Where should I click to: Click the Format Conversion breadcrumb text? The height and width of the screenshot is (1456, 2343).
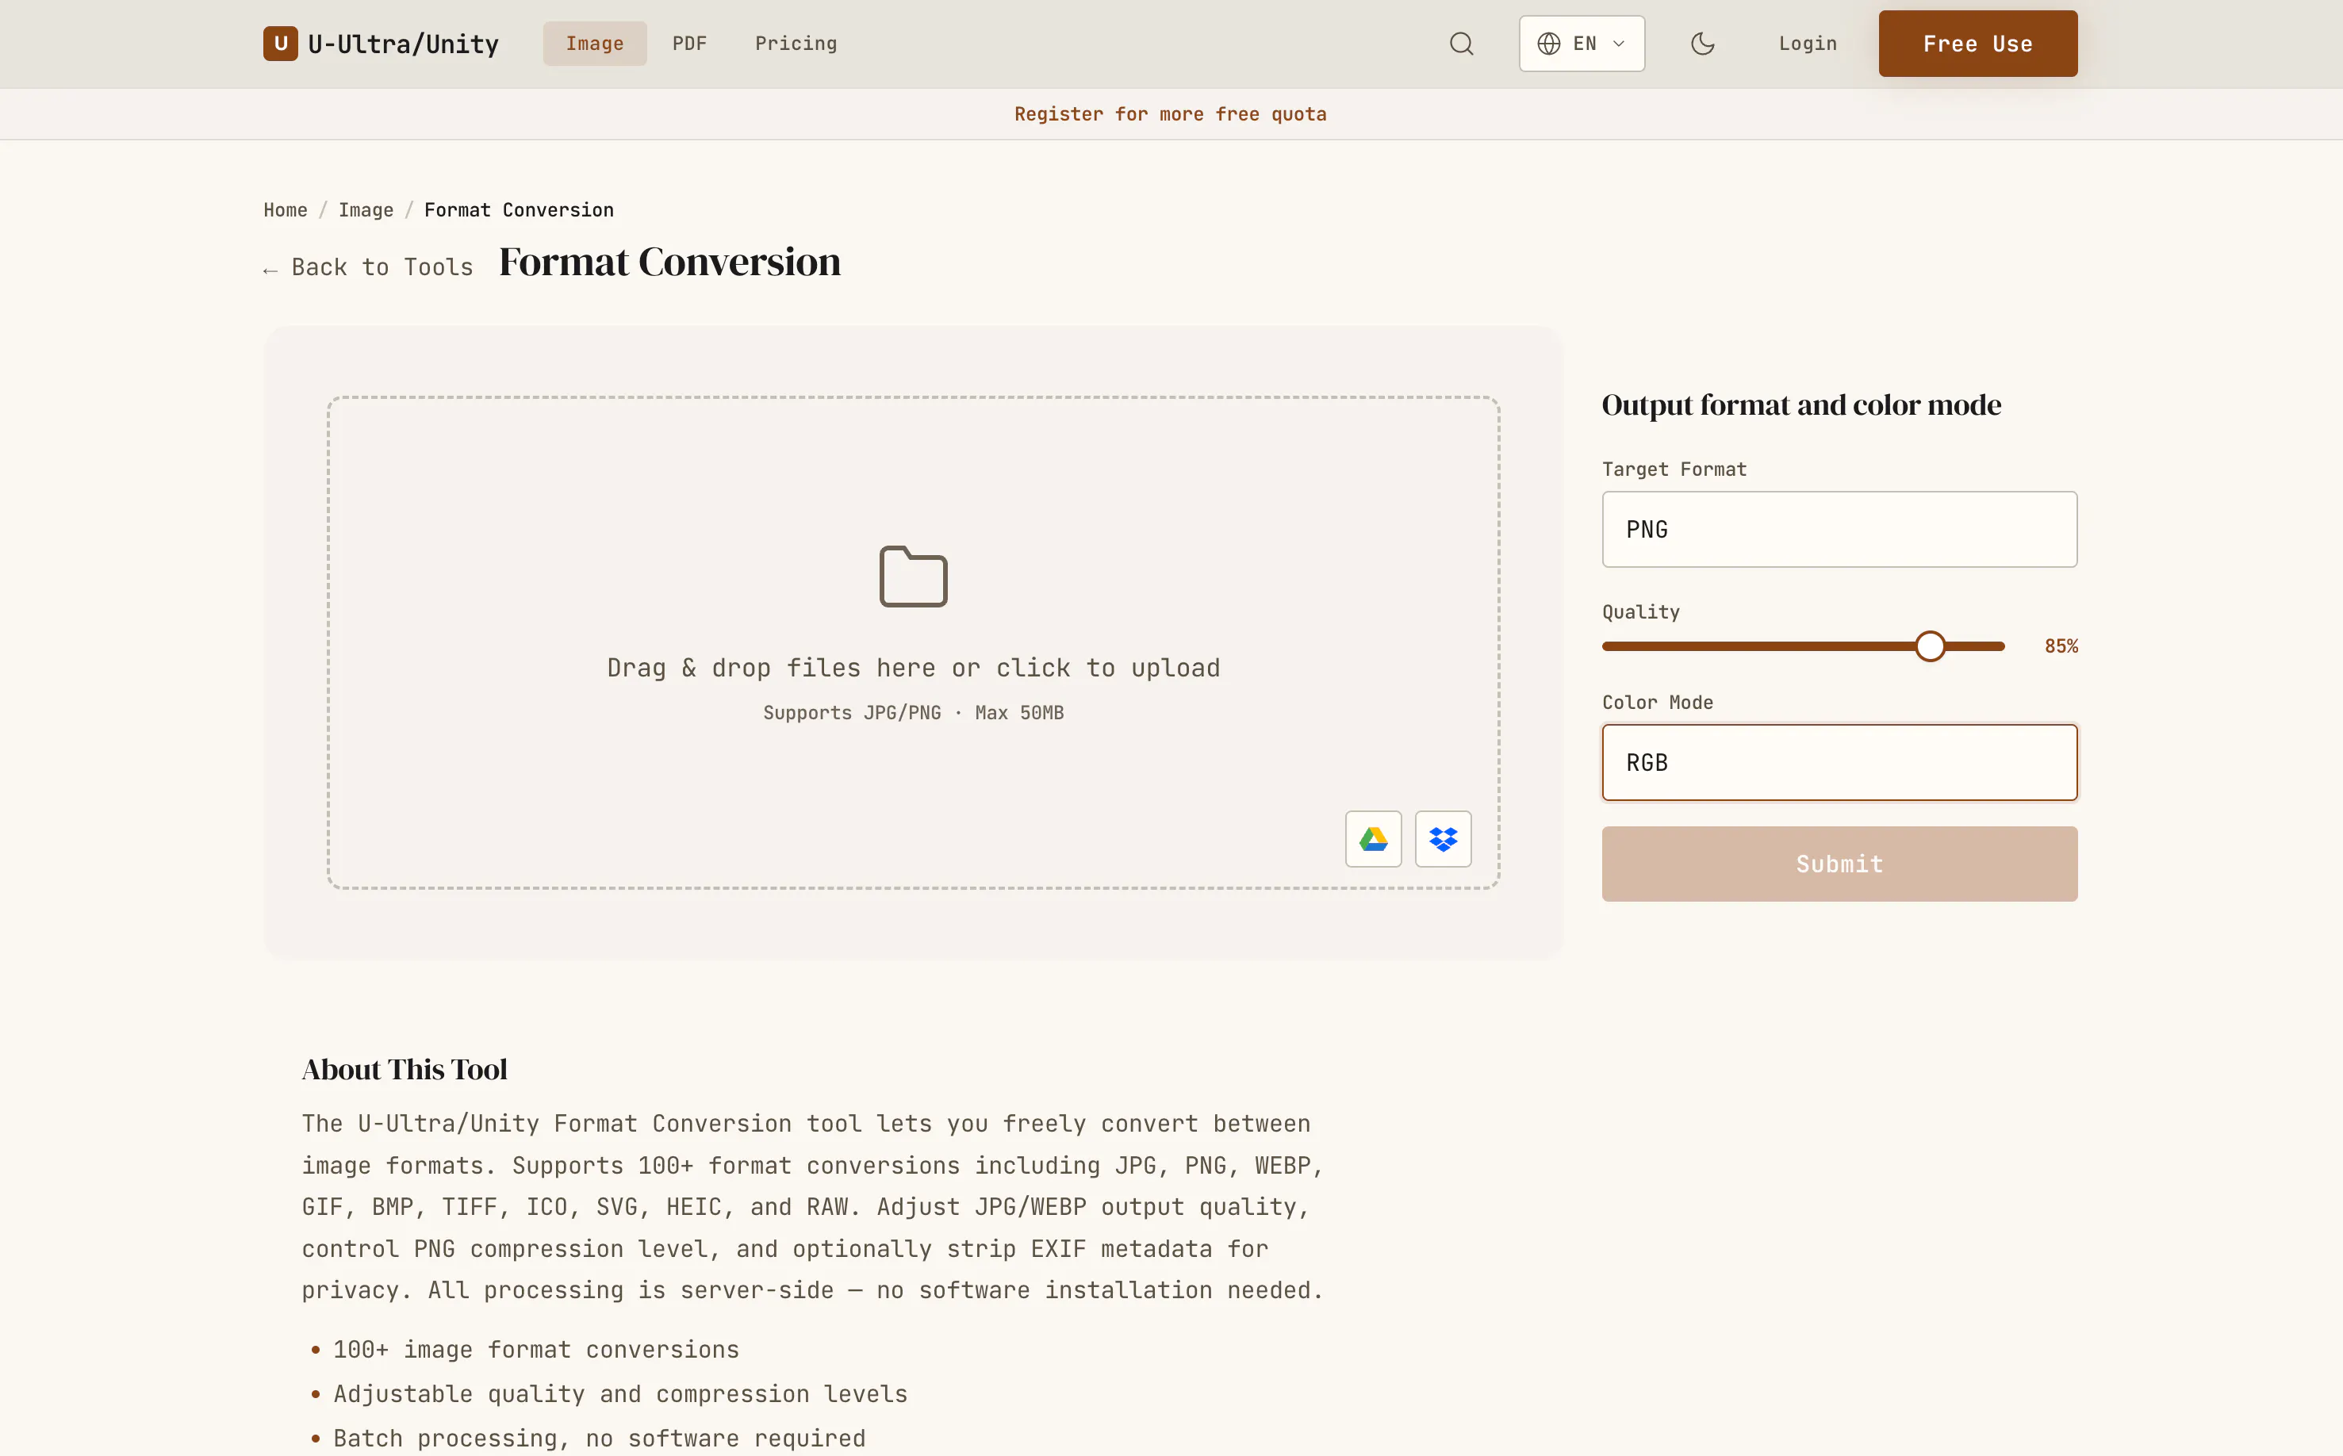(519, 210)
